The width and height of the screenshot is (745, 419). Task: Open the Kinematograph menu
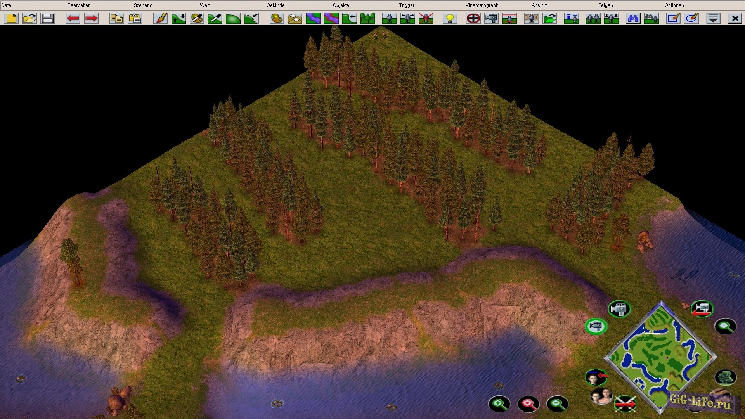482,5
